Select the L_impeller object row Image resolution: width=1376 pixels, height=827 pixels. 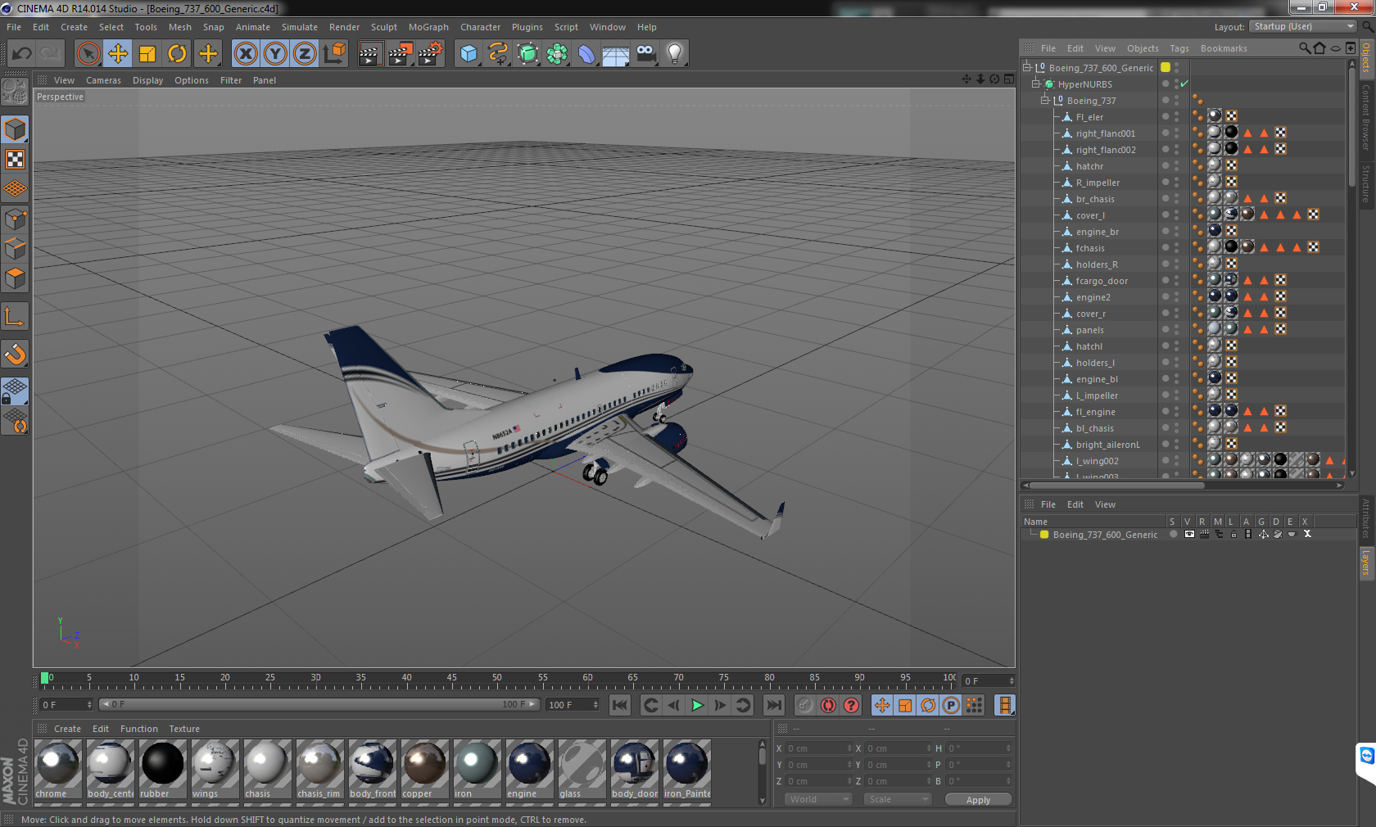(x=1097, y=395)
